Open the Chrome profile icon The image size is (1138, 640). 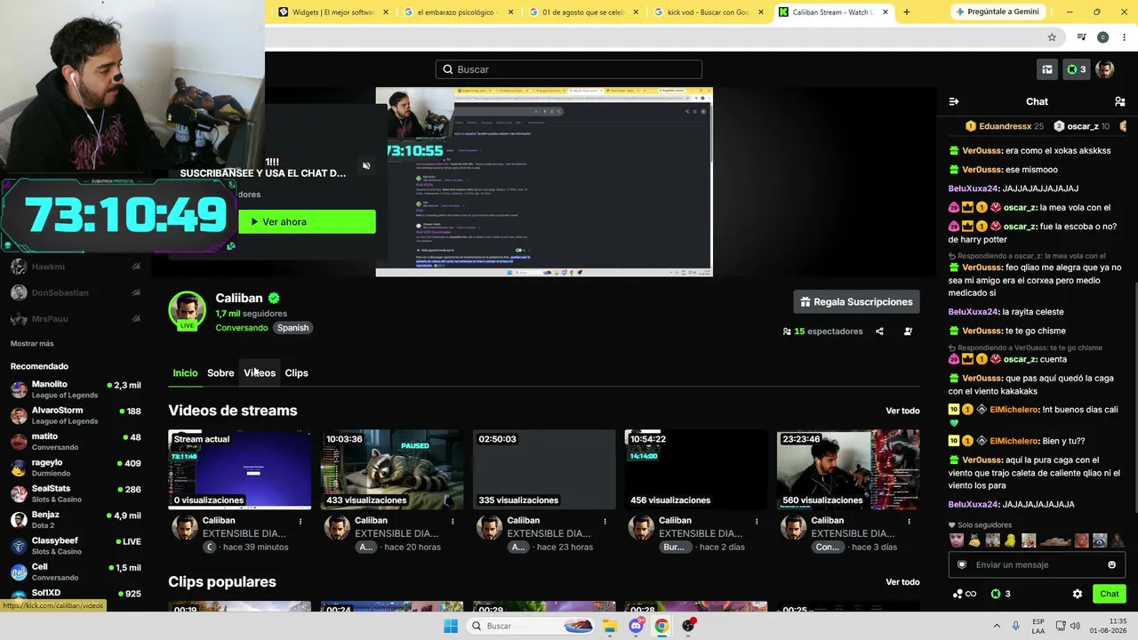click(x=1102, y=37)
